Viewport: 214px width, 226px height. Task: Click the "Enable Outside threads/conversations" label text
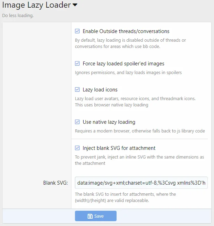126,31
